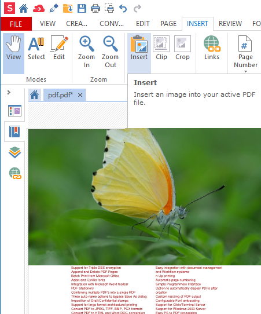The height and width of the screenshot is (314, 261).
Task: Switch to the PAGE ribbon tab
Action: [x=168, y=24]
